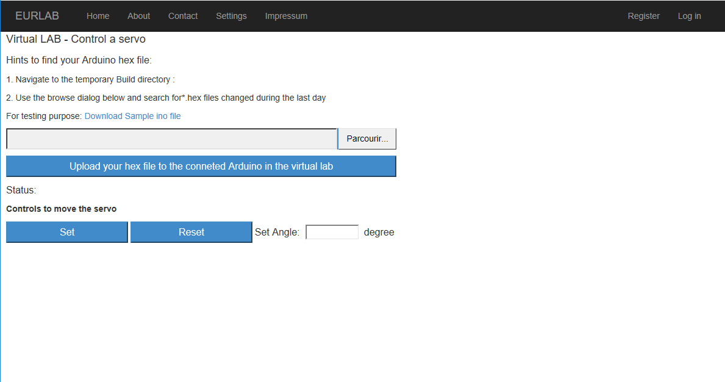Focus the Set Angle input box
The height and width of the screenshot is (382, 725).
point(332,232)
